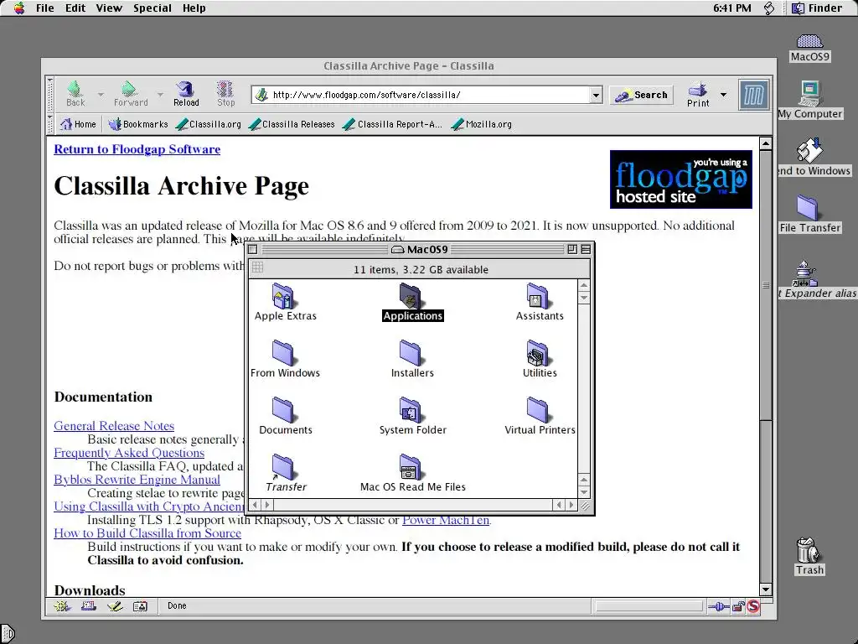Open the Apple menu
The height and width of the screenshot is (644, 858).
[19, 8]
